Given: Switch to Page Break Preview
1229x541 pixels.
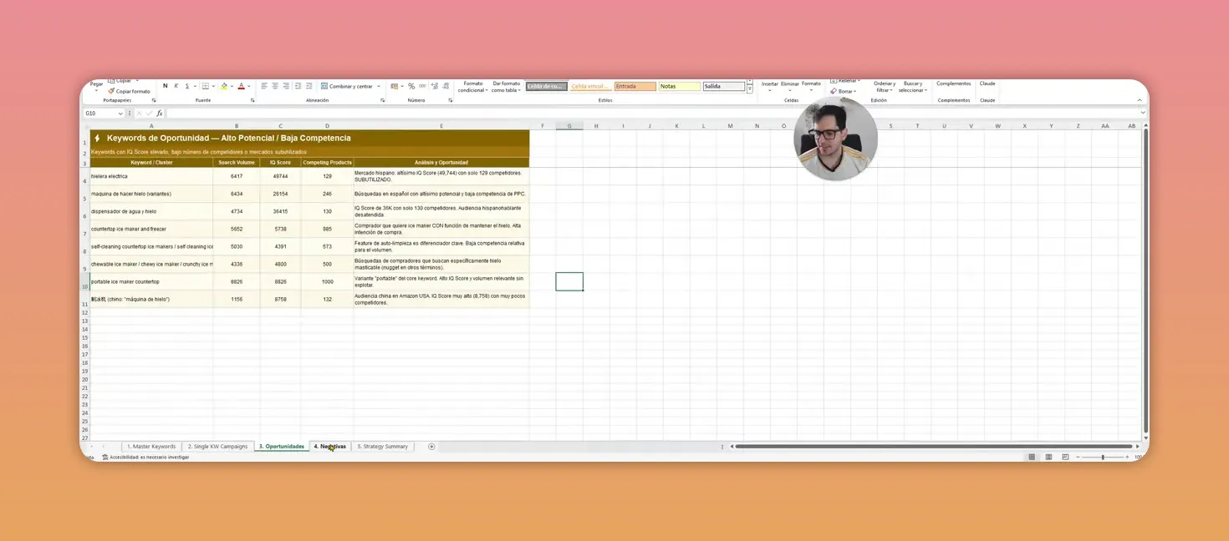Looking at the screenshot, I should coord(1065,457).
